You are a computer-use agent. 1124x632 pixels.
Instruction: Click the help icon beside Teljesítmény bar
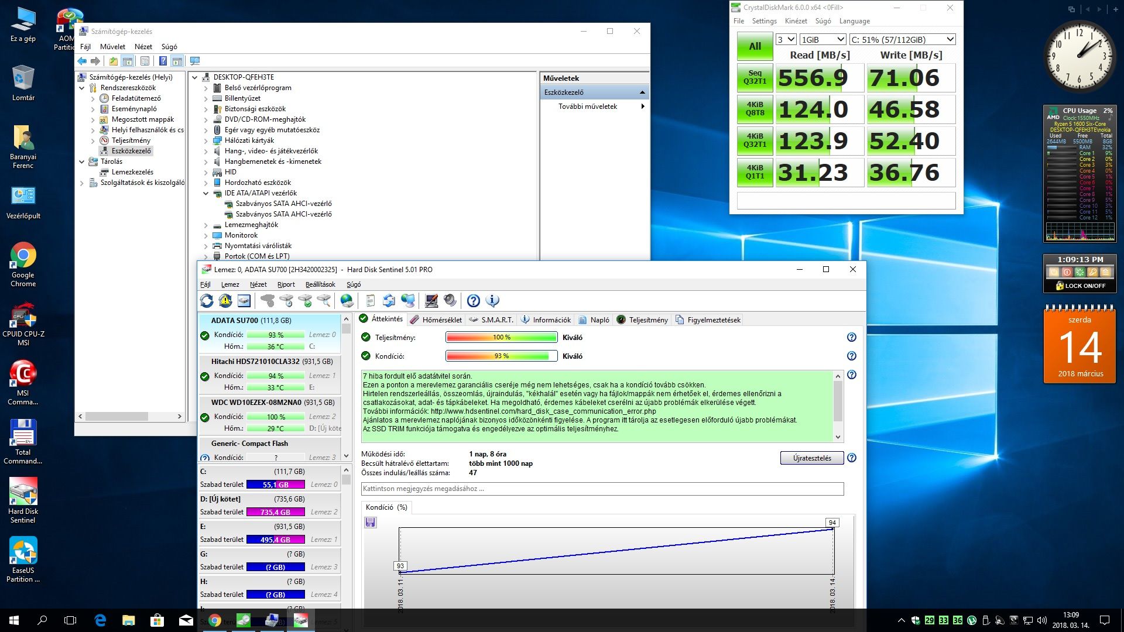click(x=852, y=337)
